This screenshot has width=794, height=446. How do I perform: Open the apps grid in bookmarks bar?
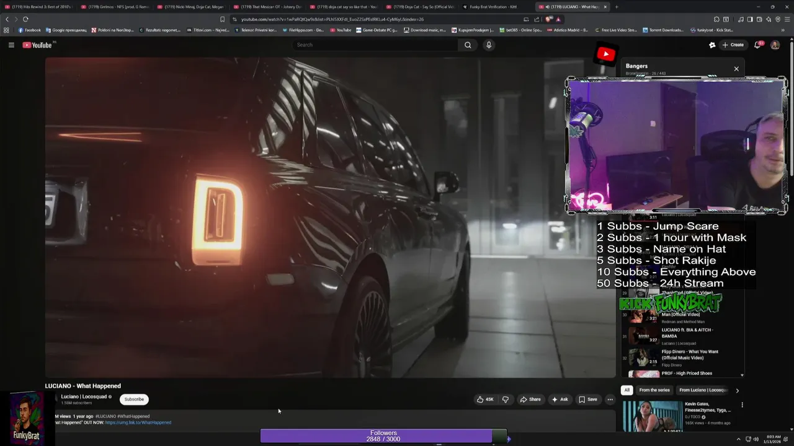7,30
